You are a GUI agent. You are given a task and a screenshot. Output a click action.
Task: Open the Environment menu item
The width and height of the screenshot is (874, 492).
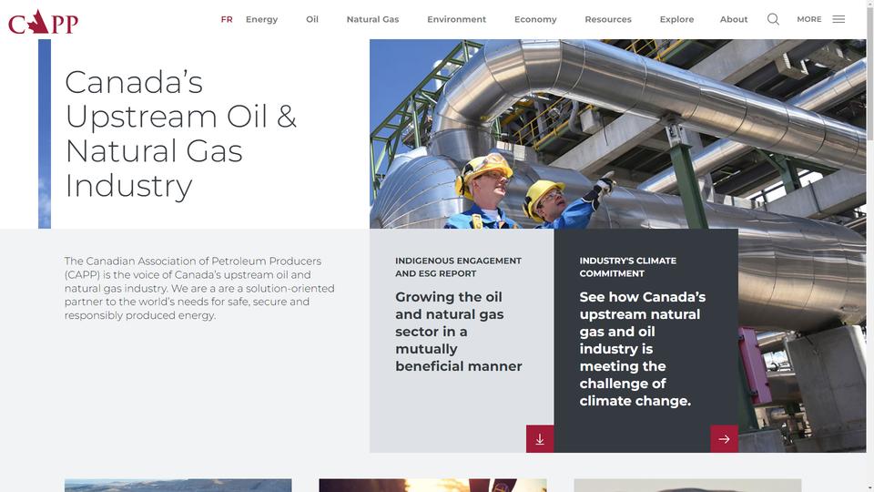pos(456,19)
